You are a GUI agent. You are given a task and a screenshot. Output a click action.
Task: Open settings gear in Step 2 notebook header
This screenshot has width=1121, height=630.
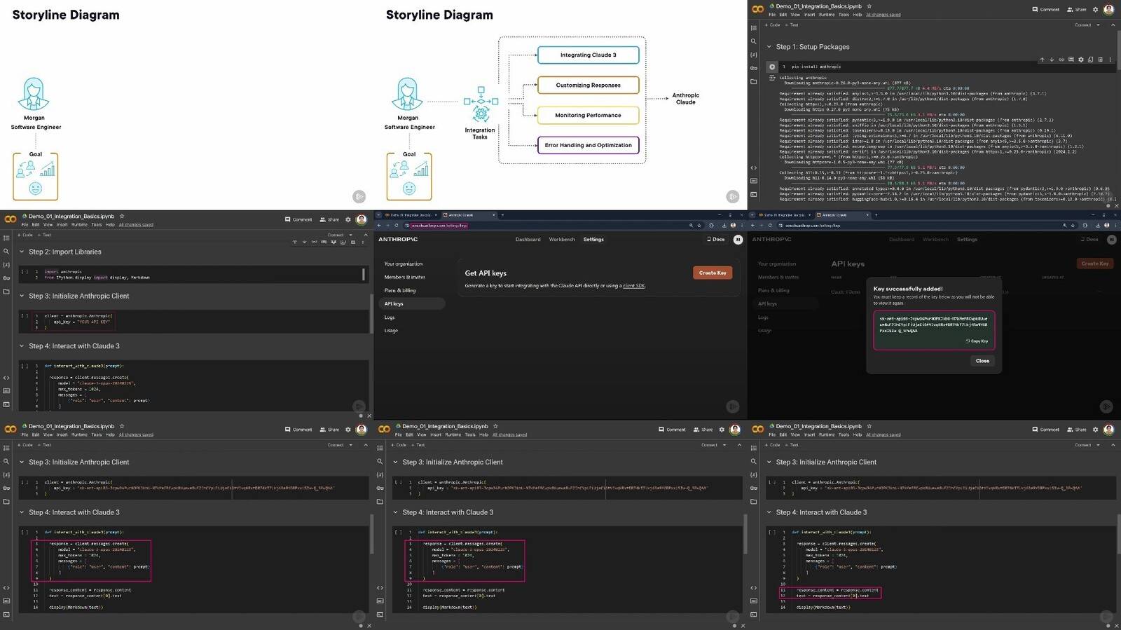(348, 219)
